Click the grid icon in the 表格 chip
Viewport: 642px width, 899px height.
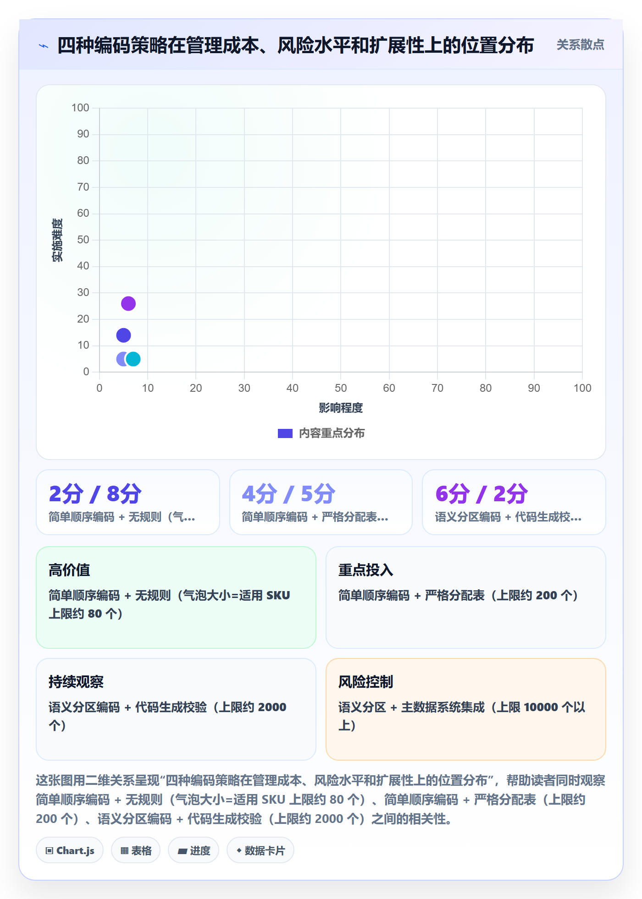[x=124, y=851]
